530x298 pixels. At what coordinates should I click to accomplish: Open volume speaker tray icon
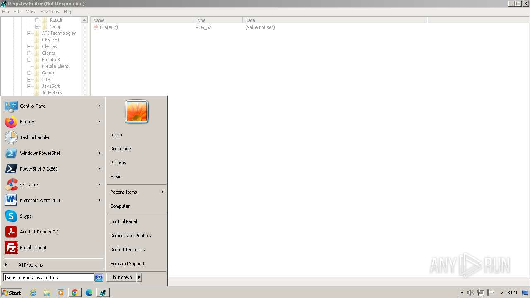(471, 293)
